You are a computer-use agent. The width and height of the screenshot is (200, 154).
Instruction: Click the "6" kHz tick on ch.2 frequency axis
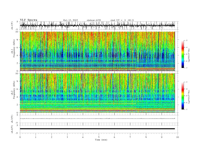(x=18, y=89)
